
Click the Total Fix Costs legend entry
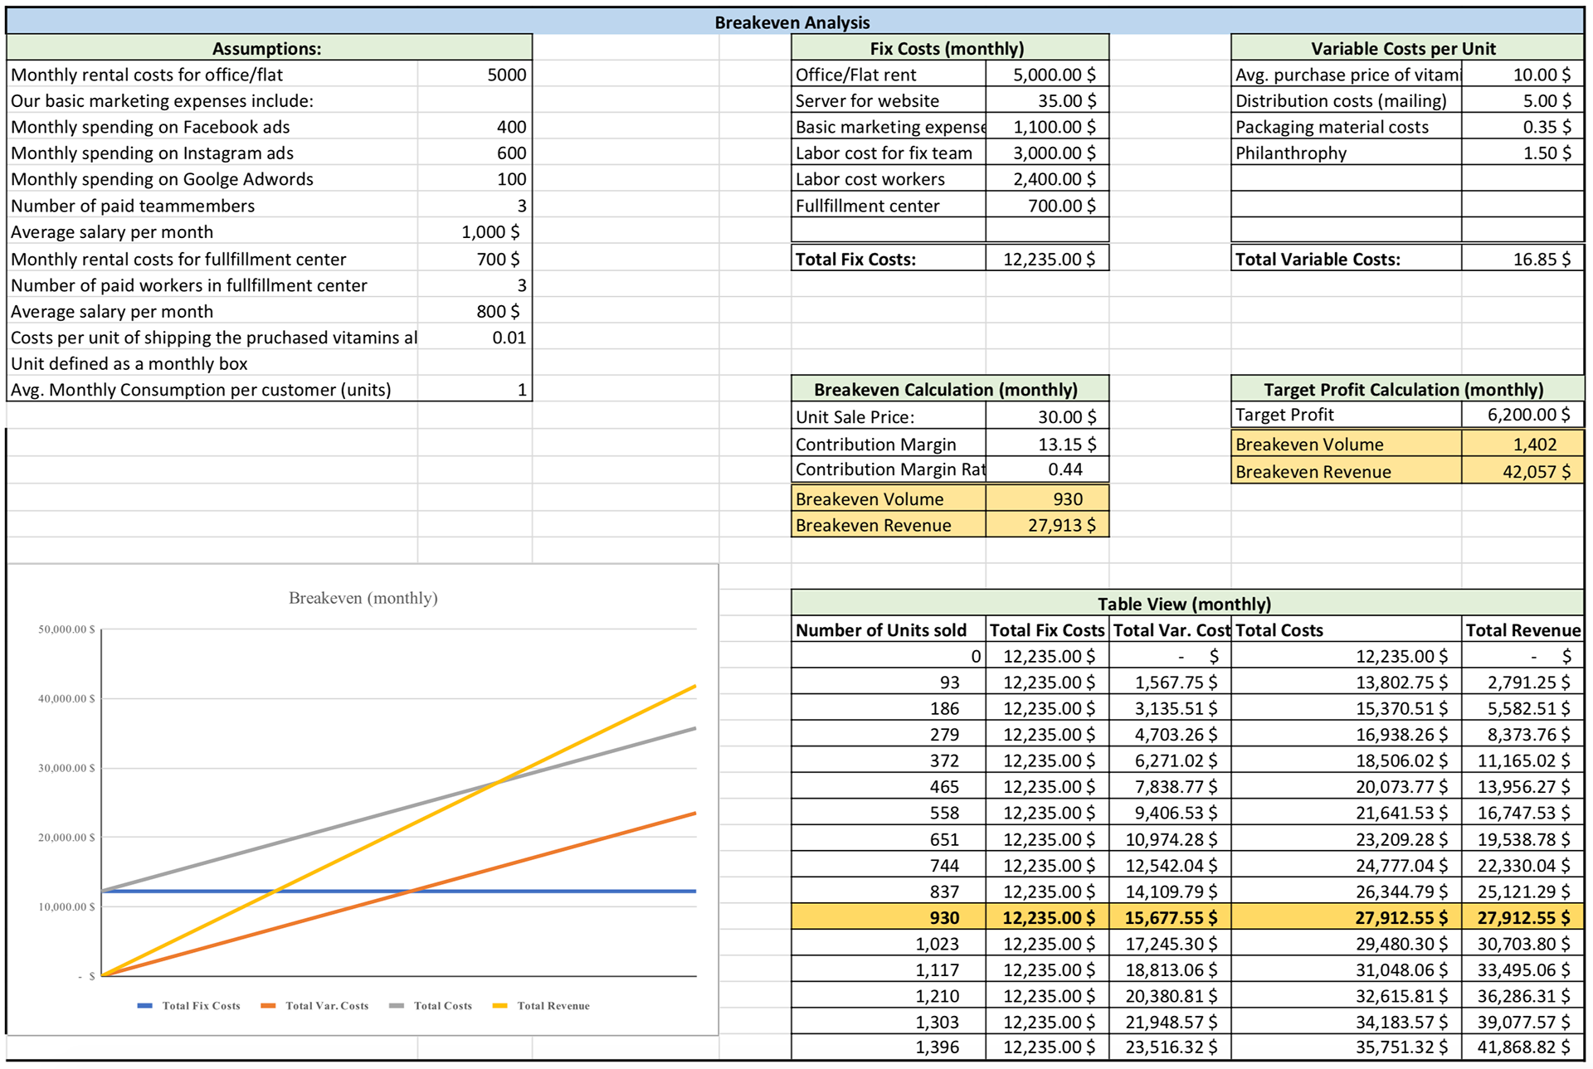click(x=200, y=1006)
